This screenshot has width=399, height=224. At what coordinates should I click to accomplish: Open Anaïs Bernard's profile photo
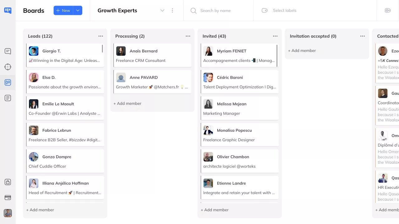(121, 51)
